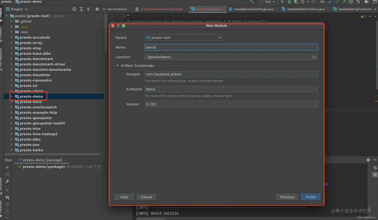Screen dimensions: 378x220
Task: Select presto-benchto-benchmarks in project tree
Action: coord(45,70)
